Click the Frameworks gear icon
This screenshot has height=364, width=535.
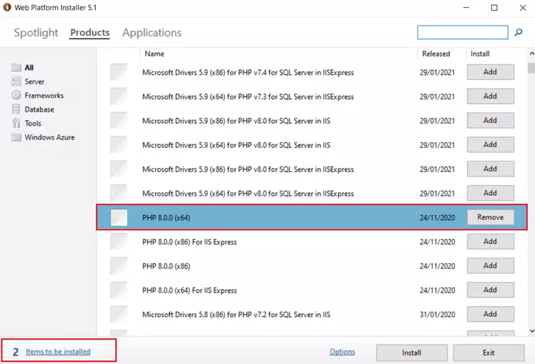click(x=16, y=95)
